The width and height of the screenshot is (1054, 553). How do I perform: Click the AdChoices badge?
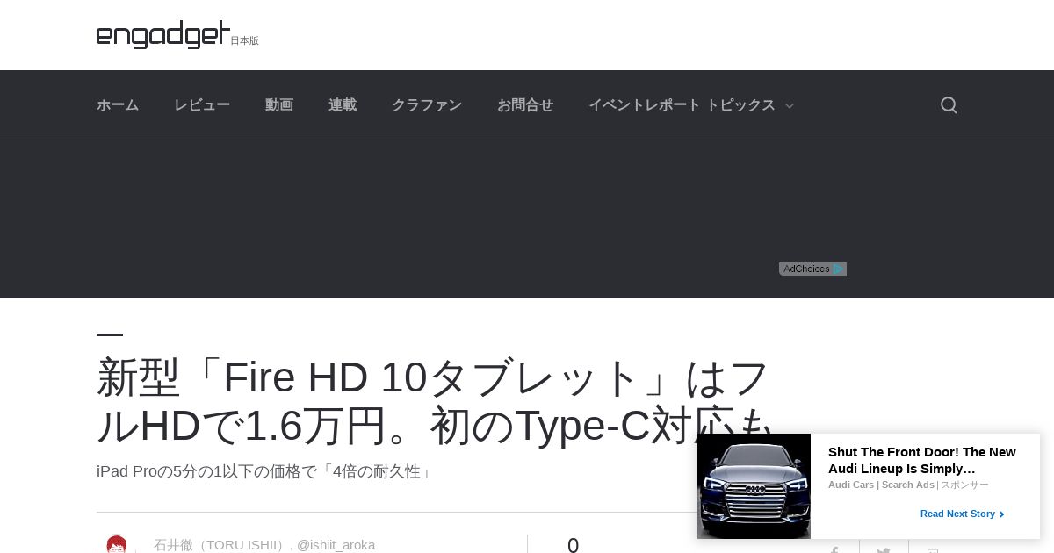(812, 269)
